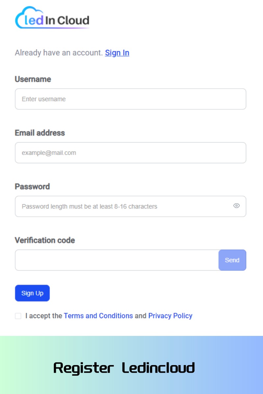Show password with the eye icon
This screenshot has height=394, width=263.
point(236,206)
